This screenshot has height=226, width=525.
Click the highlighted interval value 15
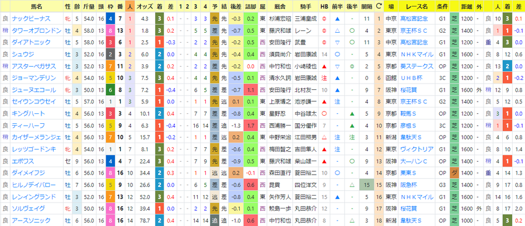(367, 185)
